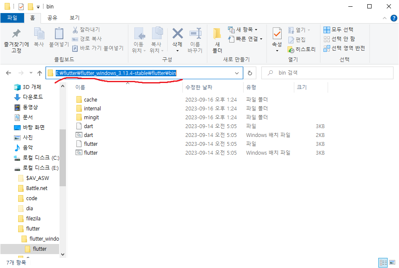Sort by 유형 type column header
Screen dimensions: 399x268
click(x=251, y=87)
